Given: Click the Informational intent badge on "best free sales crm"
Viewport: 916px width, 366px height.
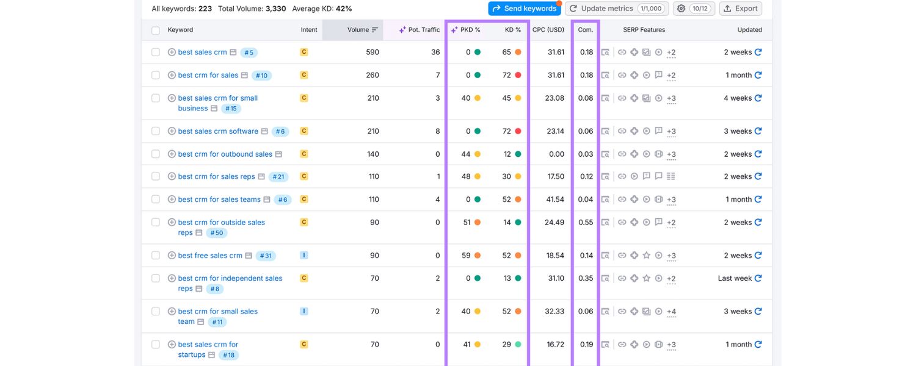Looking at the screenshot, I should click(x=304, y=255).
